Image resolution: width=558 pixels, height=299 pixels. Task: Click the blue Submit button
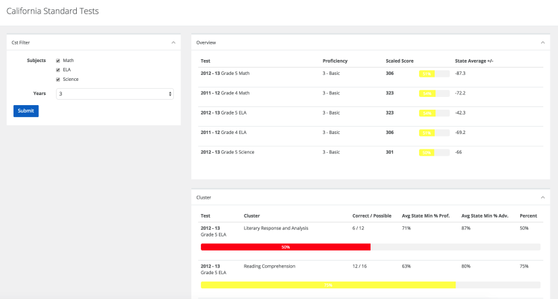26,111
